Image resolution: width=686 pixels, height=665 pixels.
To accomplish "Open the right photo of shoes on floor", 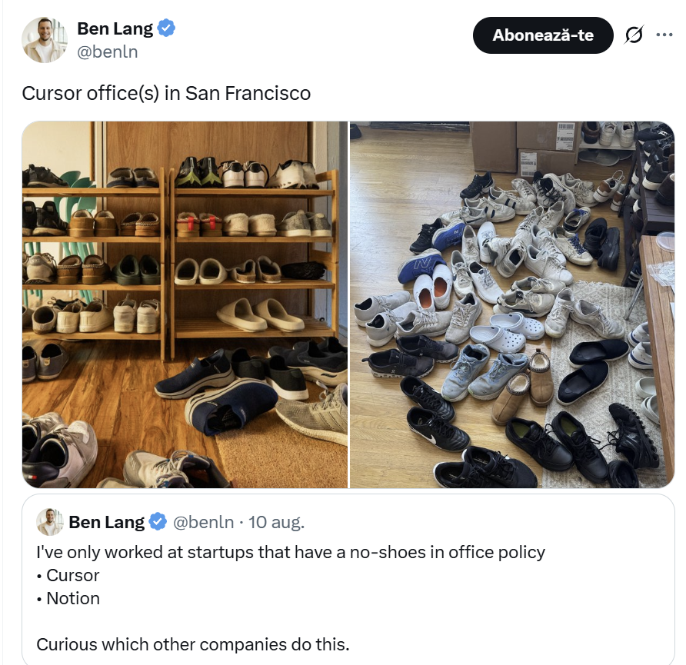I will (x=512, y=304).
